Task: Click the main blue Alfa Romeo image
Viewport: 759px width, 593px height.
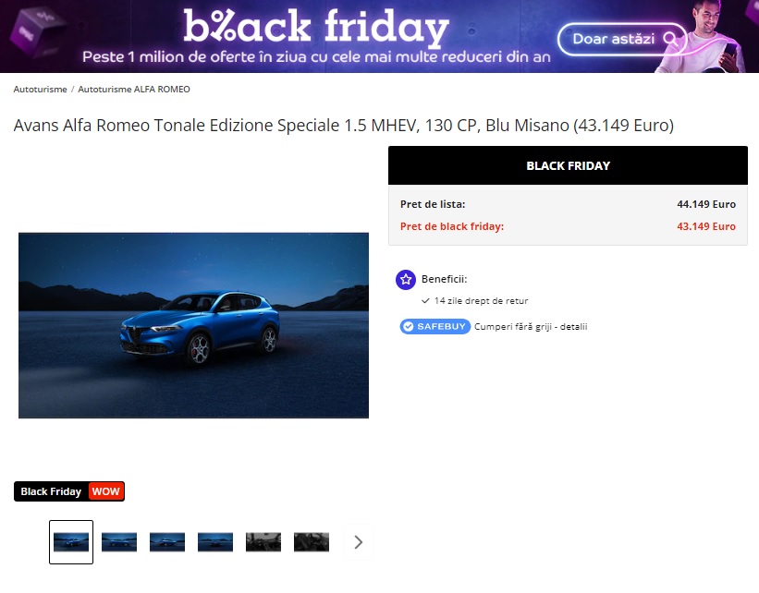Action: click(x=193, y=325)
